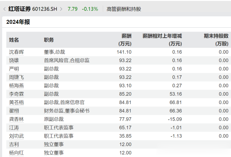The width and height of the screenshot is (231, 157).
Task: Open 杨向红 executive profile link
Action: pyautogui.click(x=16, y=153)
